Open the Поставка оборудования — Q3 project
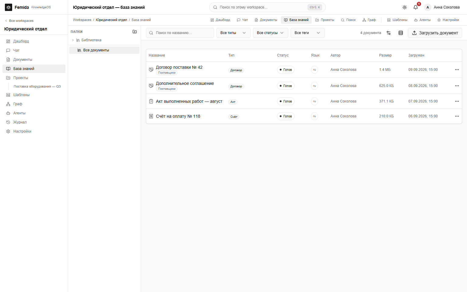467x292 pixels. pos(37,86)
